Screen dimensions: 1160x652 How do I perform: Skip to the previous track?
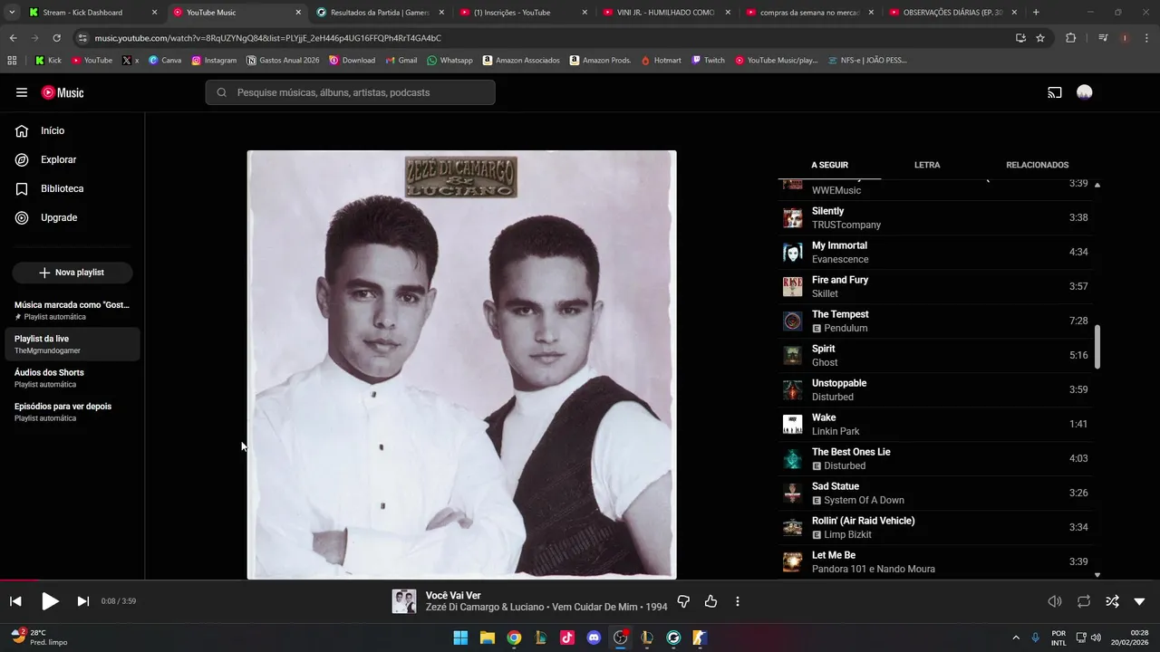[15, 601]
